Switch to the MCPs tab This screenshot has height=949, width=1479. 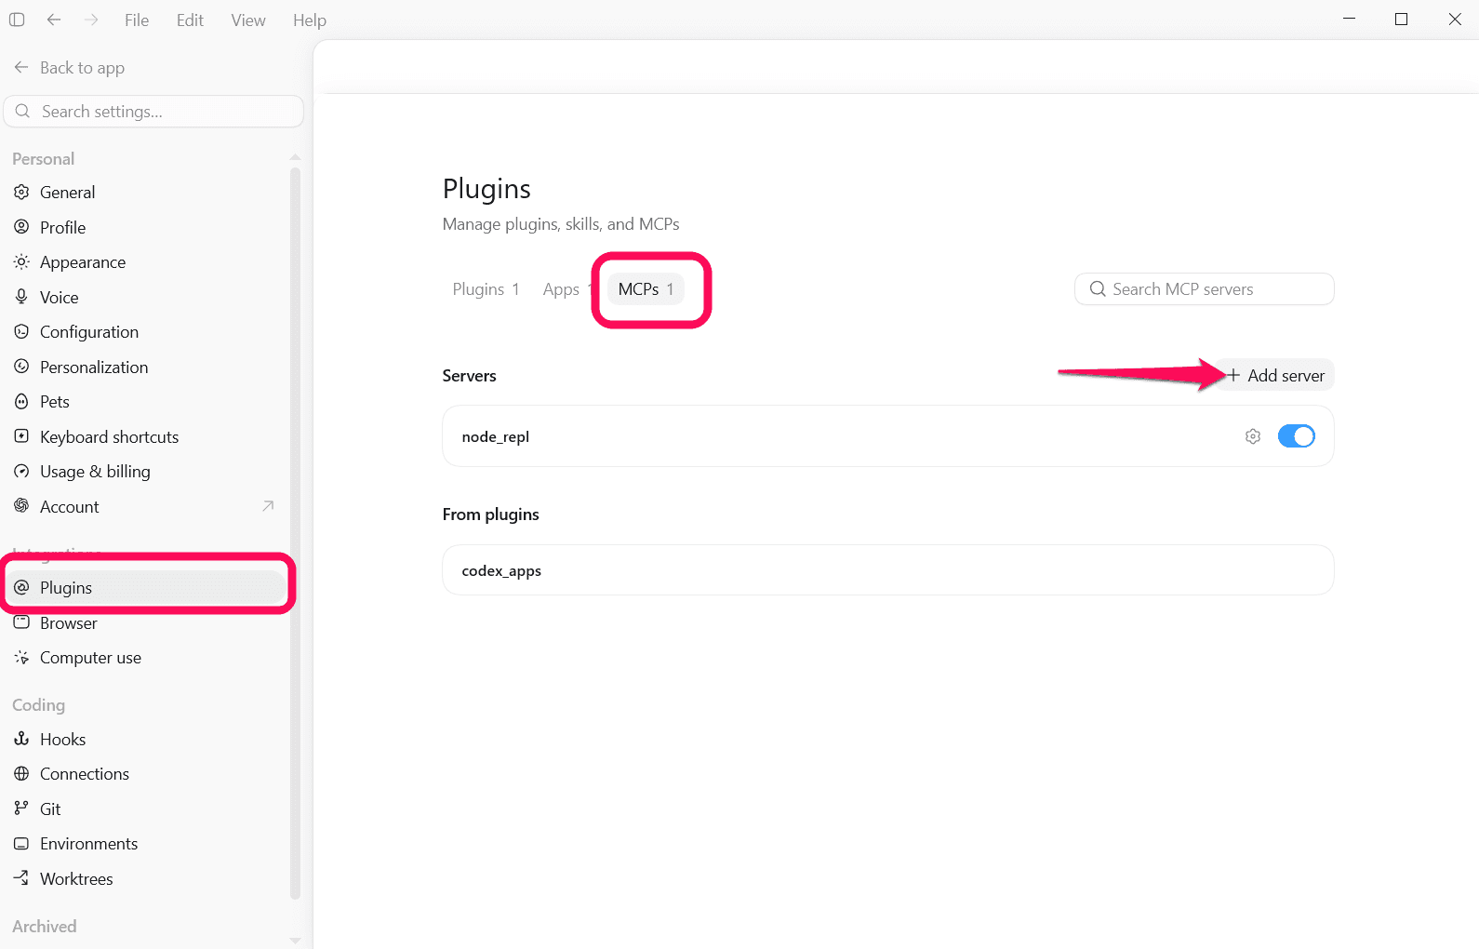tap(646, 289)
